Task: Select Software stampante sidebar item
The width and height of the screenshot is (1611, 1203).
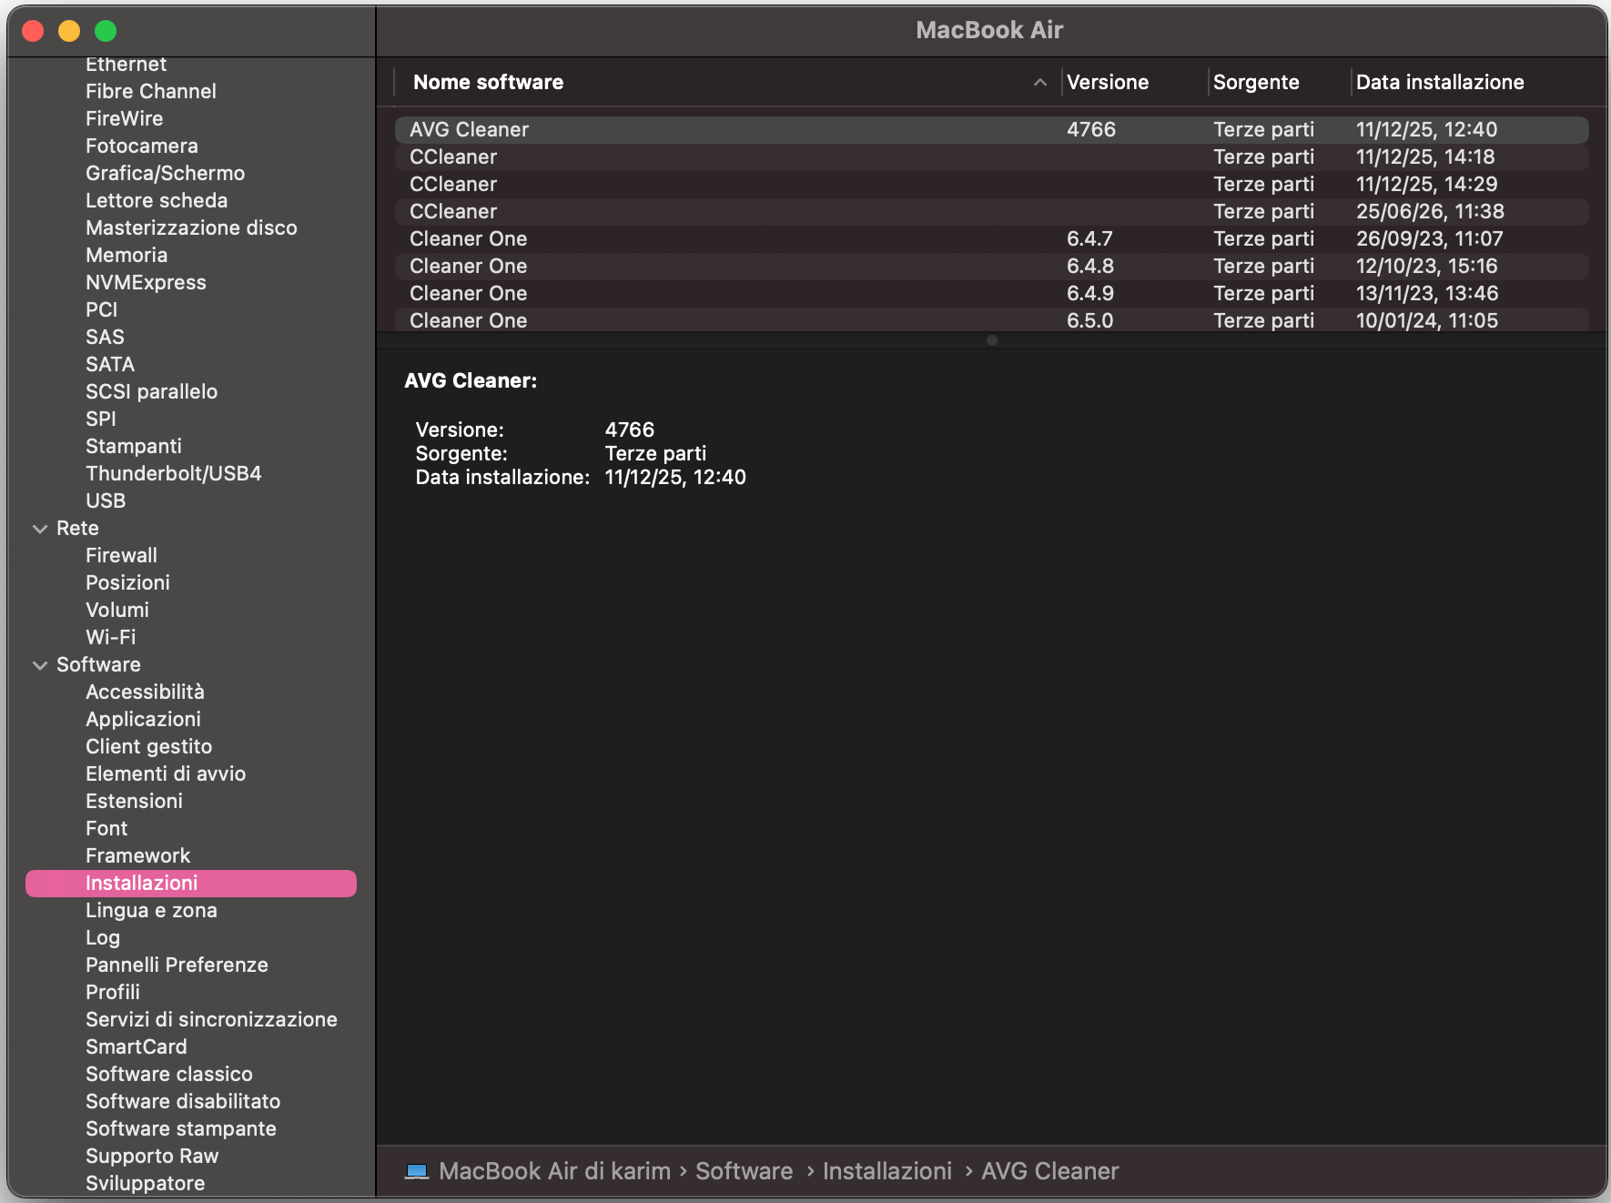Action: pyautogui.click(x=181, y=1128)
